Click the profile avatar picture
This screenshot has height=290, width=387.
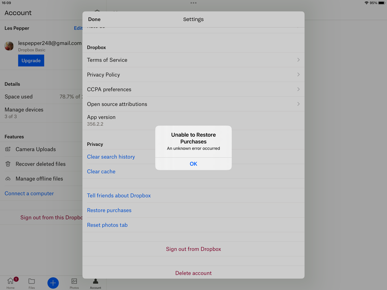pos(9,46)
